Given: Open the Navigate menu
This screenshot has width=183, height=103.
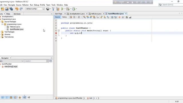Looking at the screenshot, I should [x=11, y=5].
